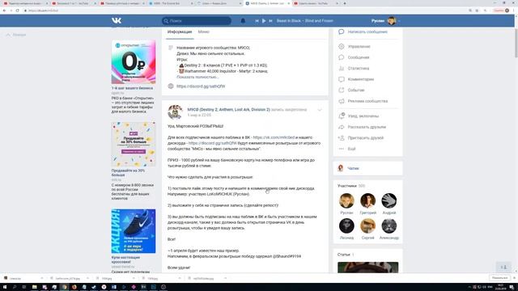Skip to previous track in VK player
This screenshot has height=291, width=518.
(257, 21)
